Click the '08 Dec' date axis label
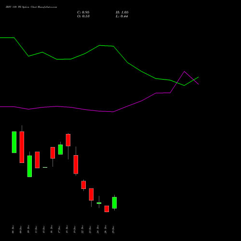 13,229
